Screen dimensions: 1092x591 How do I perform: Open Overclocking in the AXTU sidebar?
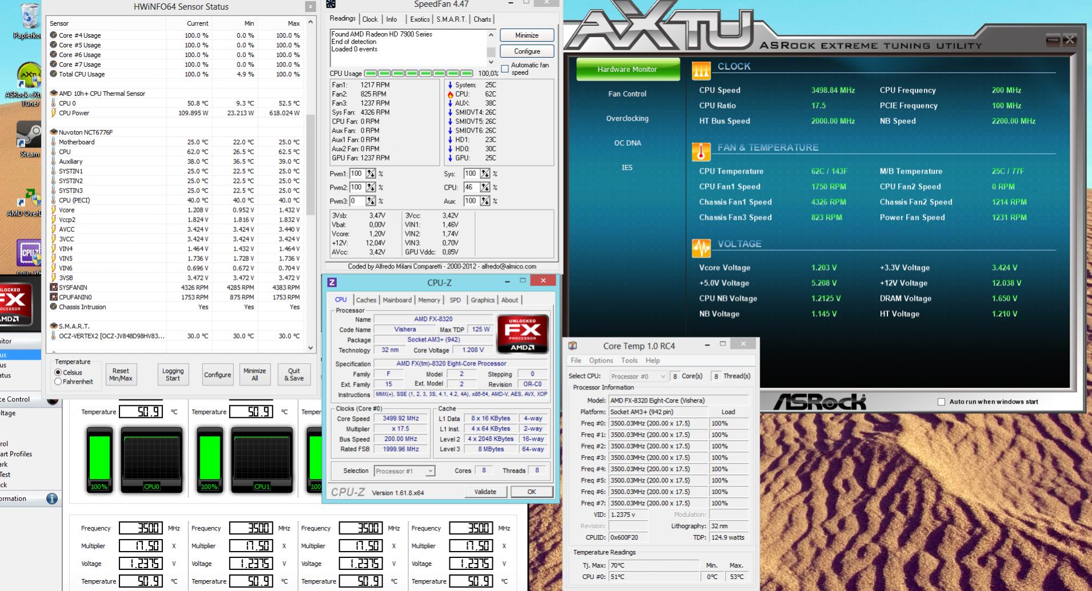click(627, 118)
